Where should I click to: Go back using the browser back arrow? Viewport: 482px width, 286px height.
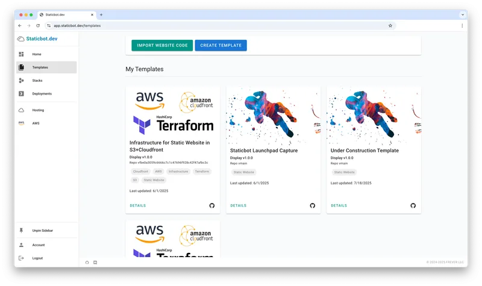(20, 26)
